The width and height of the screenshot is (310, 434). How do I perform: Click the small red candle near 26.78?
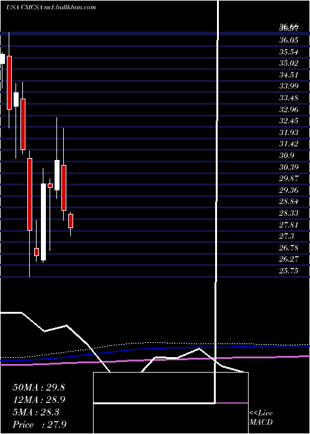pos(37,252)
